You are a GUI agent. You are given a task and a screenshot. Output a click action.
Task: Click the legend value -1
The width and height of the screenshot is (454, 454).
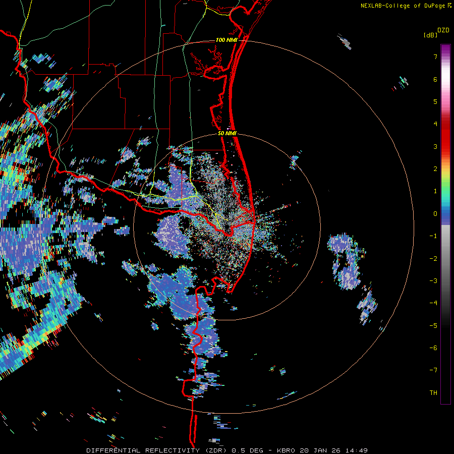tap(433, 236)
